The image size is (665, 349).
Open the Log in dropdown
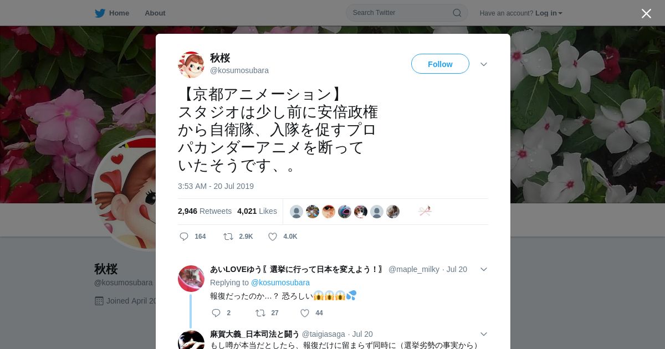pyautogui.click(x=549, y=13)
